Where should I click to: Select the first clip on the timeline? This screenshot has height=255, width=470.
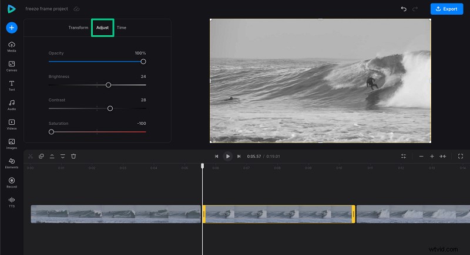pyautogui.click(x=115, y=214)
